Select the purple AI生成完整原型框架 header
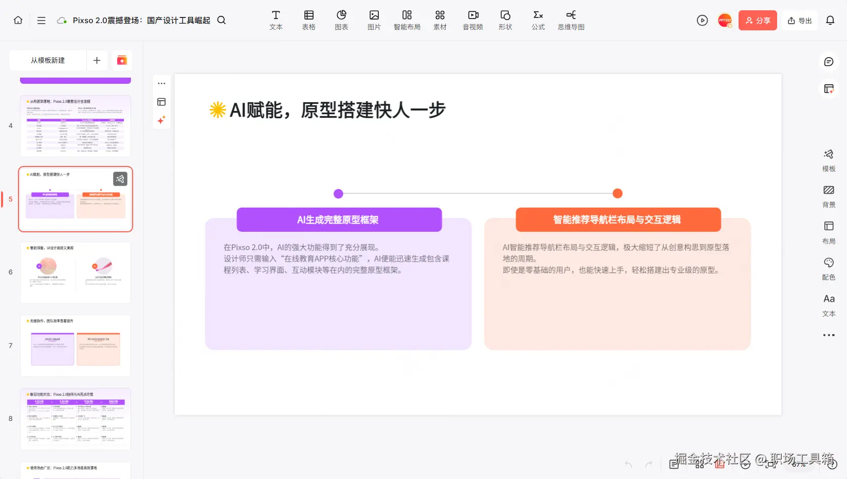 point(339,219)
